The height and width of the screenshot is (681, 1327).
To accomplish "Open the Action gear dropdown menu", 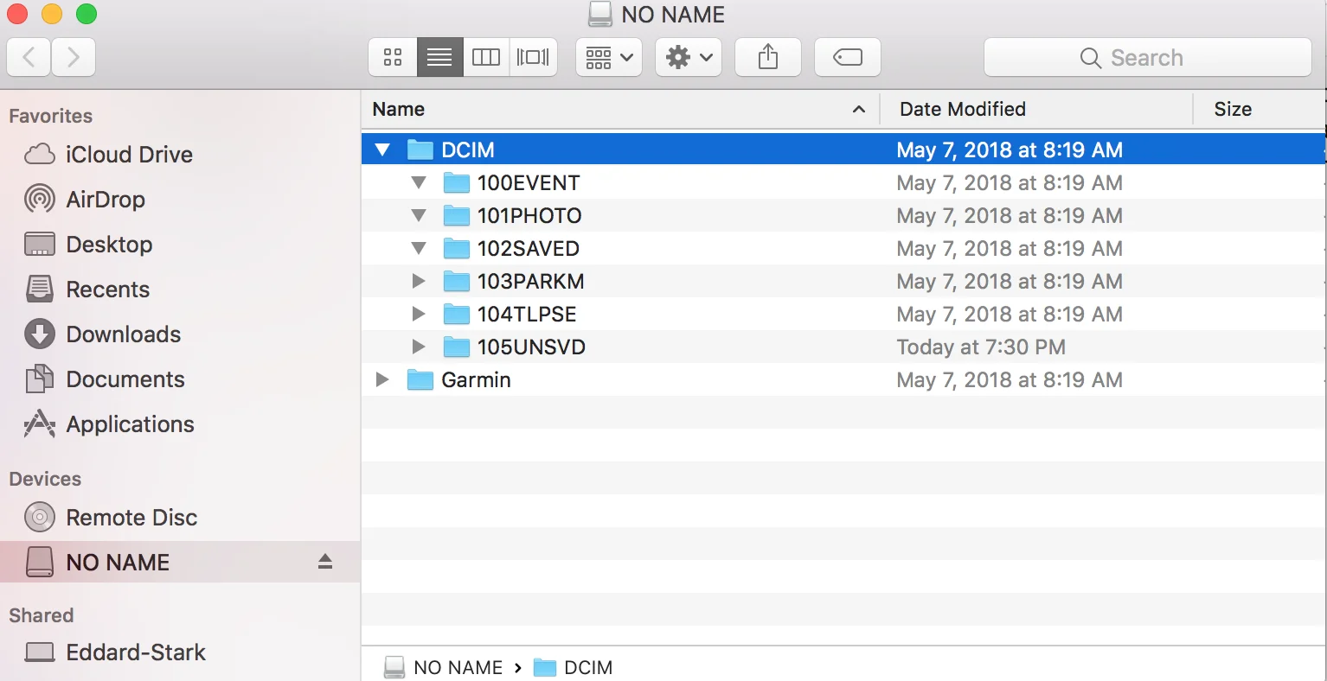I will (x=689, y=58).
